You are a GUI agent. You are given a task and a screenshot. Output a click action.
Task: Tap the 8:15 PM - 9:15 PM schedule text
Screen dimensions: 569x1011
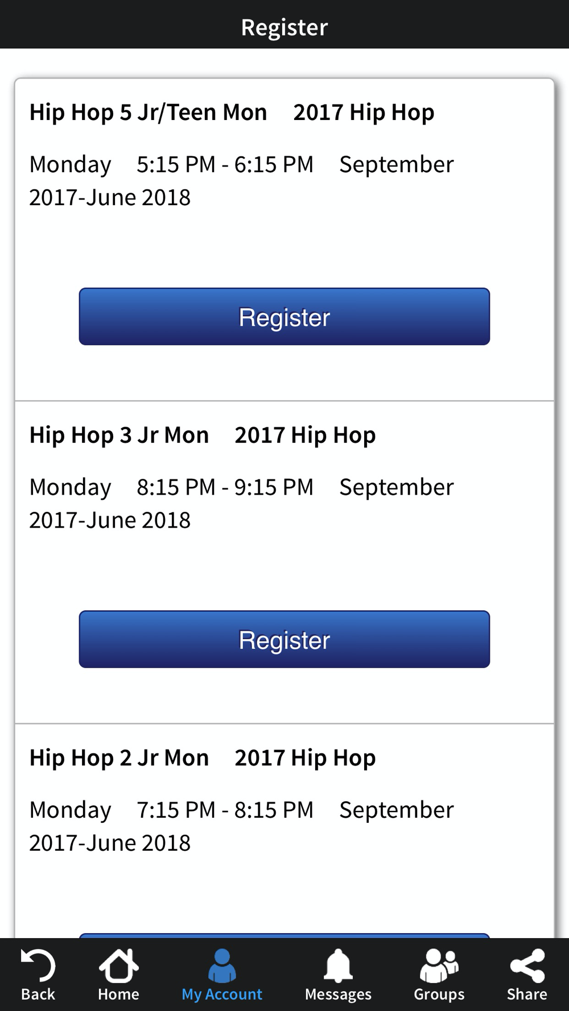(225, 487)
